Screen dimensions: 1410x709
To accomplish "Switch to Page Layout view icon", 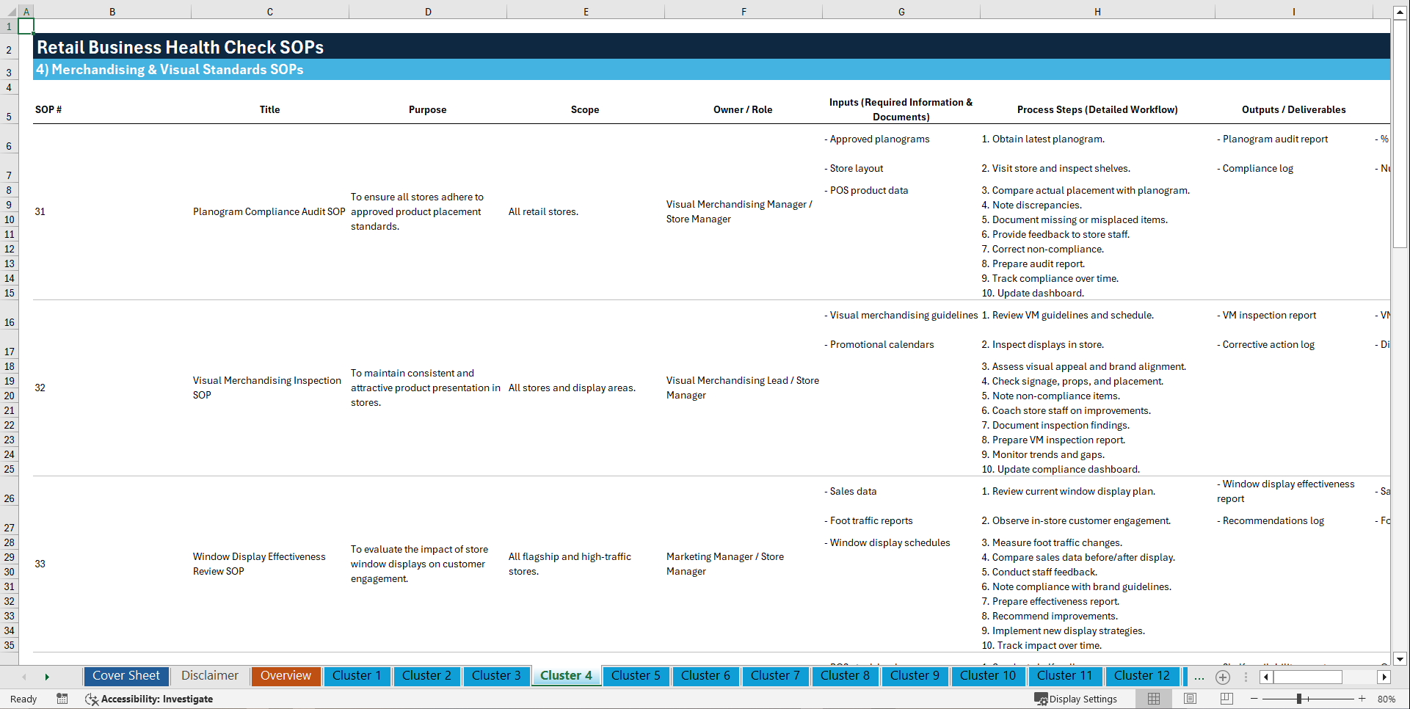I will point(1189,699).
